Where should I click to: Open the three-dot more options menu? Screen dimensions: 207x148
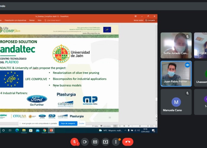coord(116,142)
